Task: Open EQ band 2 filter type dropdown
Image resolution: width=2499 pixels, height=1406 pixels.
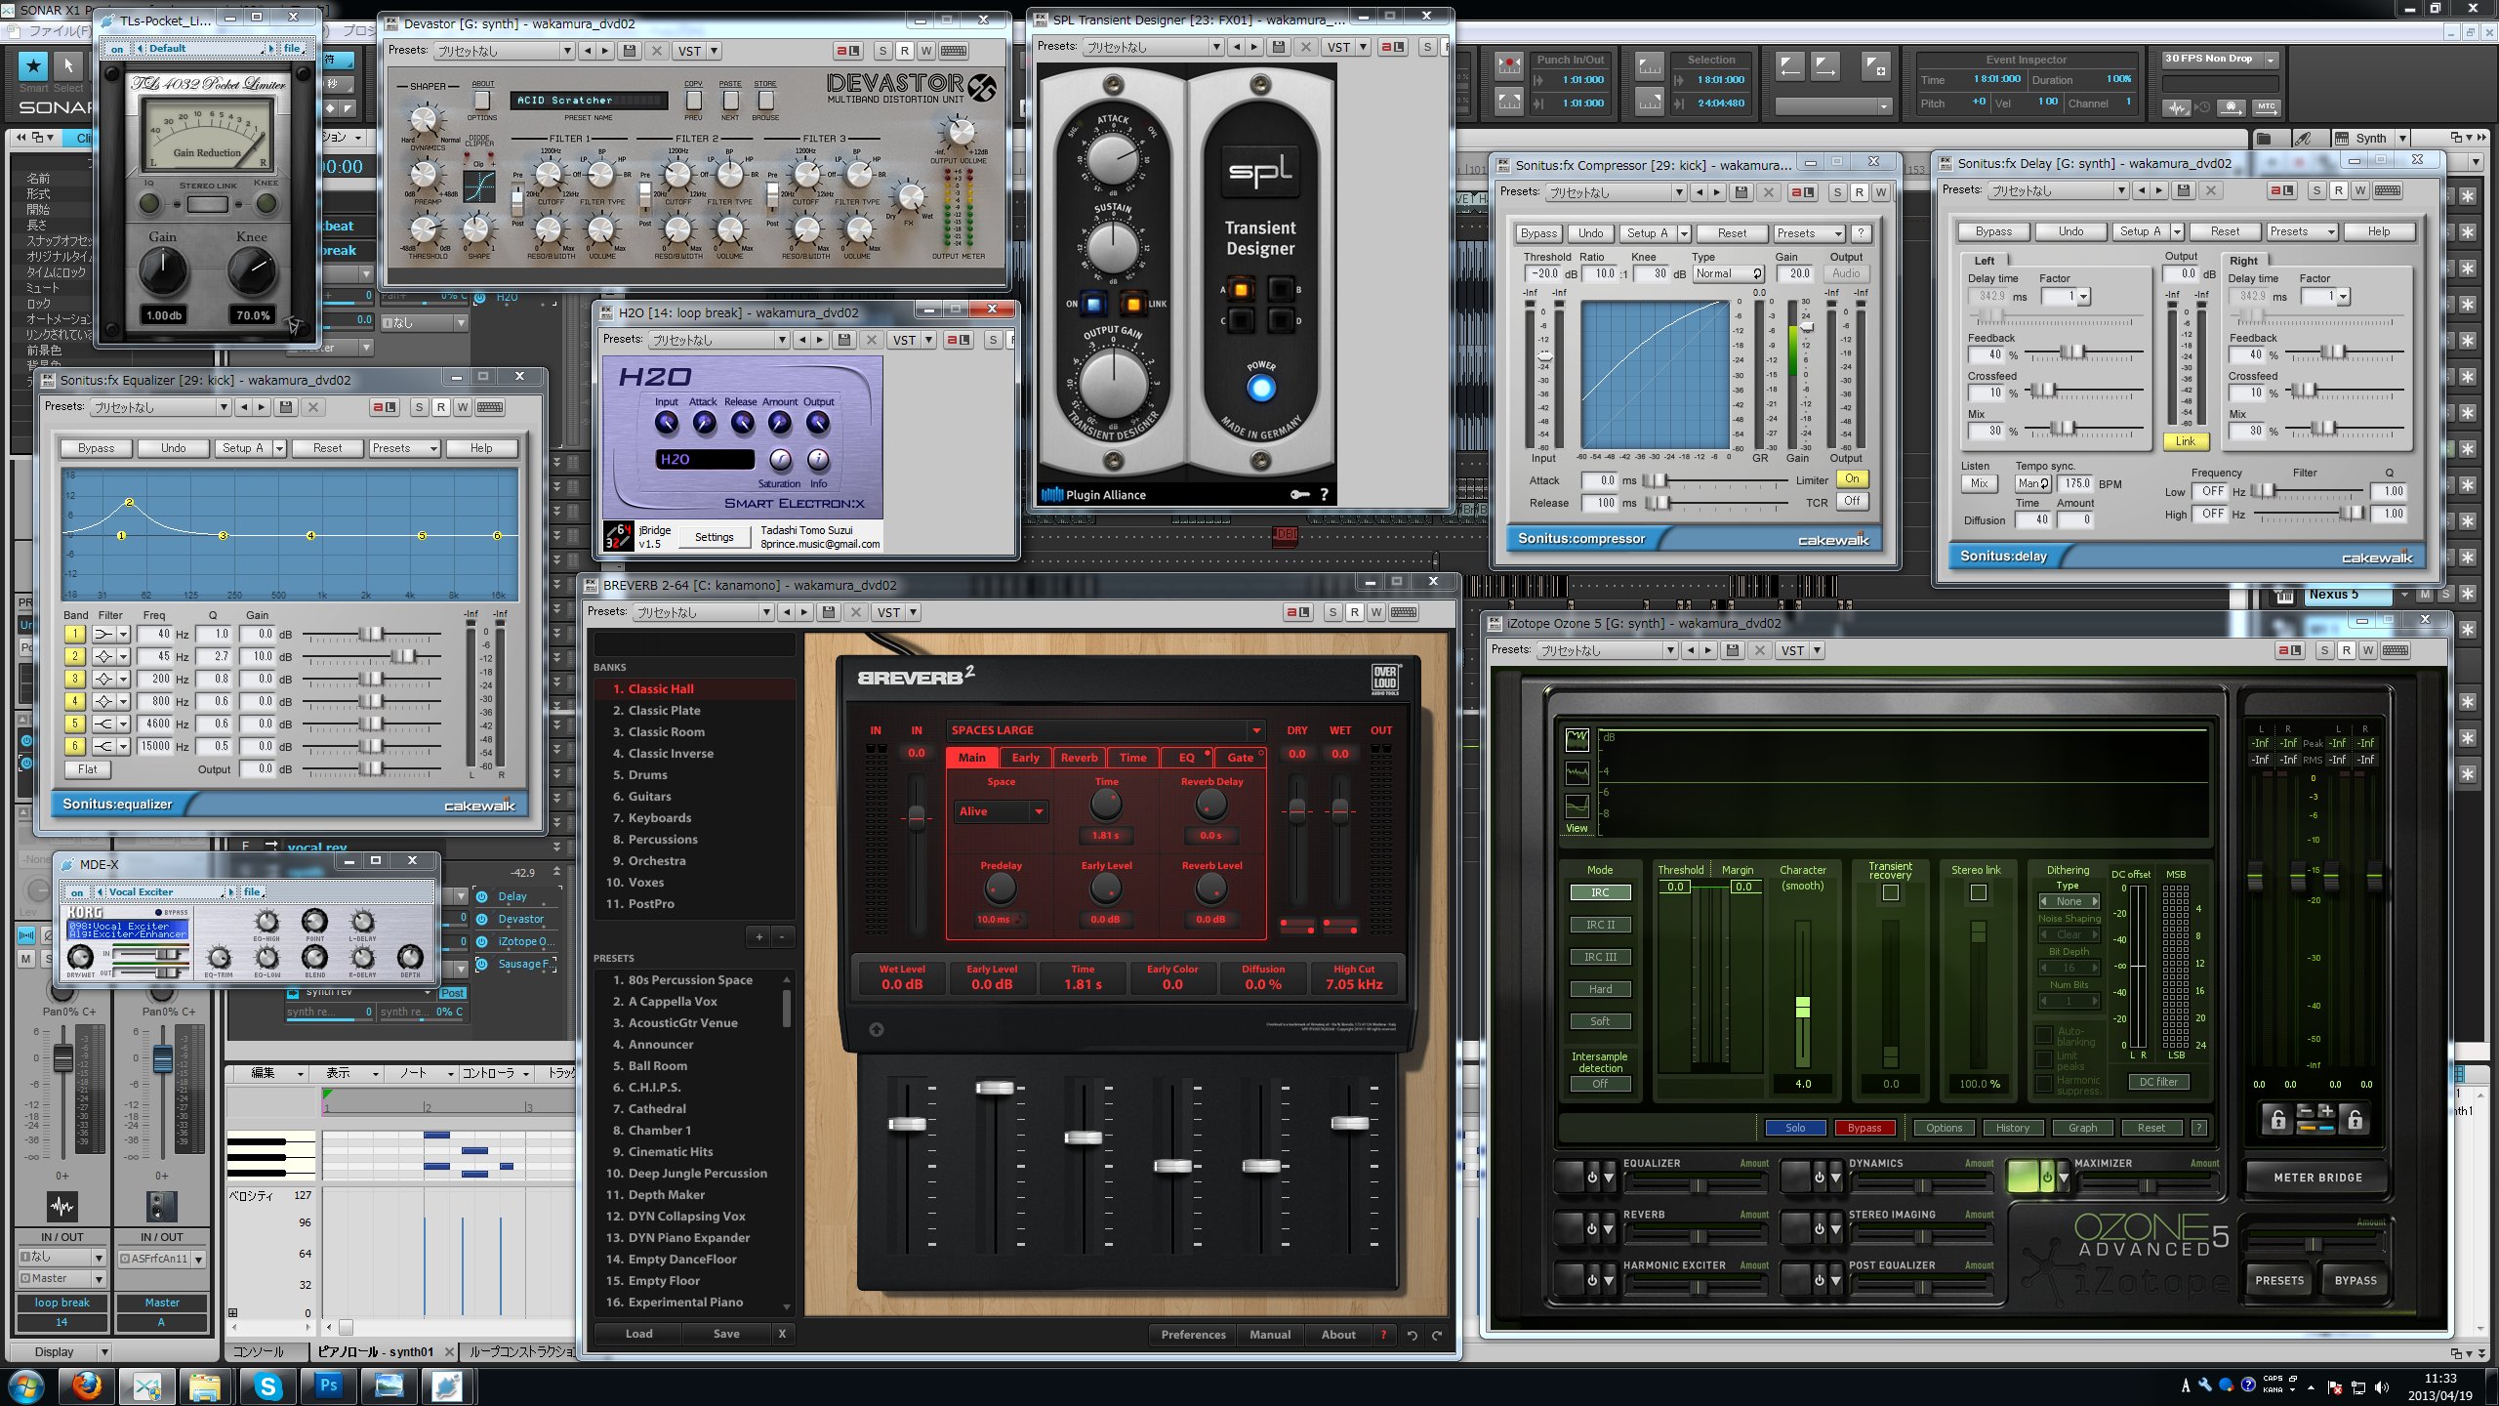Action: [123, 656]
